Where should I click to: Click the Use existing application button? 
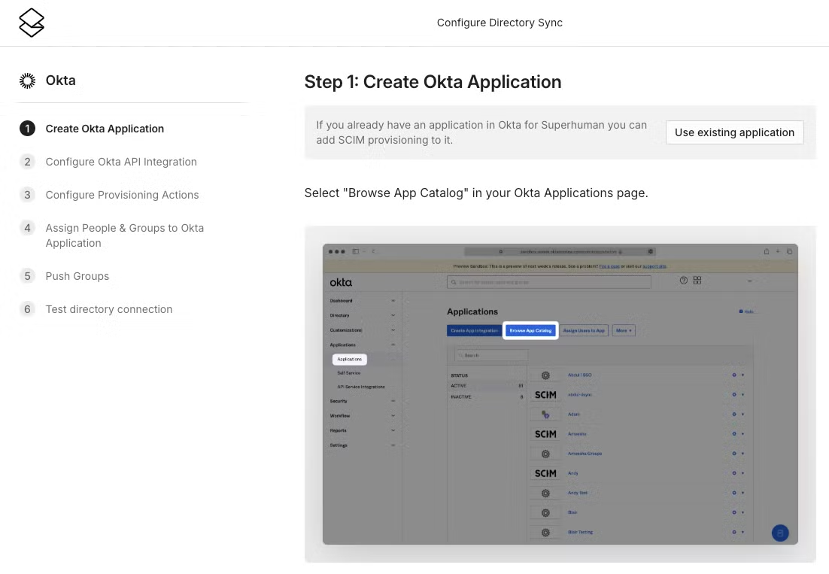(734, 132)
